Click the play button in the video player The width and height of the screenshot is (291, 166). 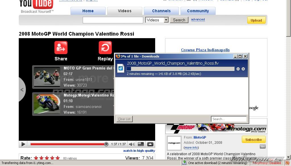click(x=23, y=144)
